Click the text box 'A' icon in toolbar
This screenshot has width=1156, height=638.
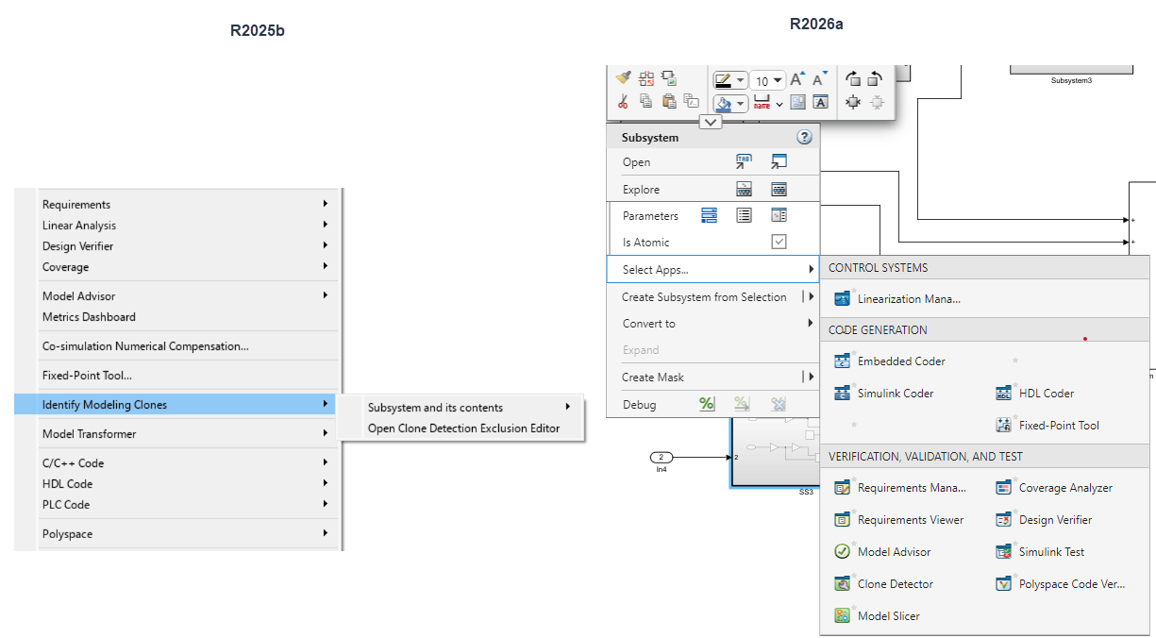[x=821, y=102]
